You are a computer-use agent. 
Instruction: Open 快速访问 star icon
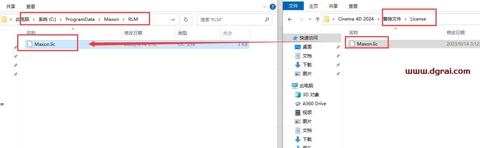click(295, 38)
